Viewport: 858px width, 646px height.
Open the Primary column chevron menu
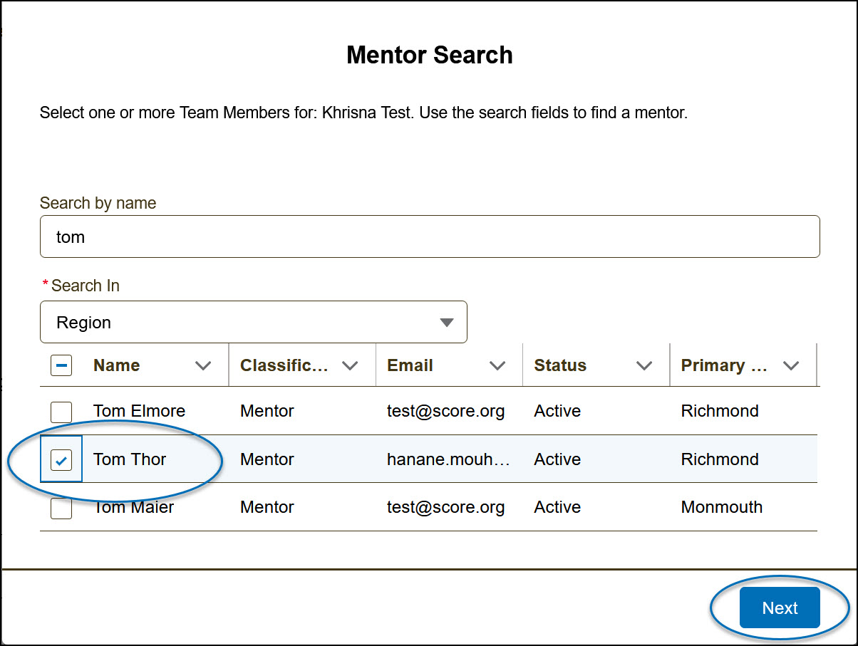point(791,366)
